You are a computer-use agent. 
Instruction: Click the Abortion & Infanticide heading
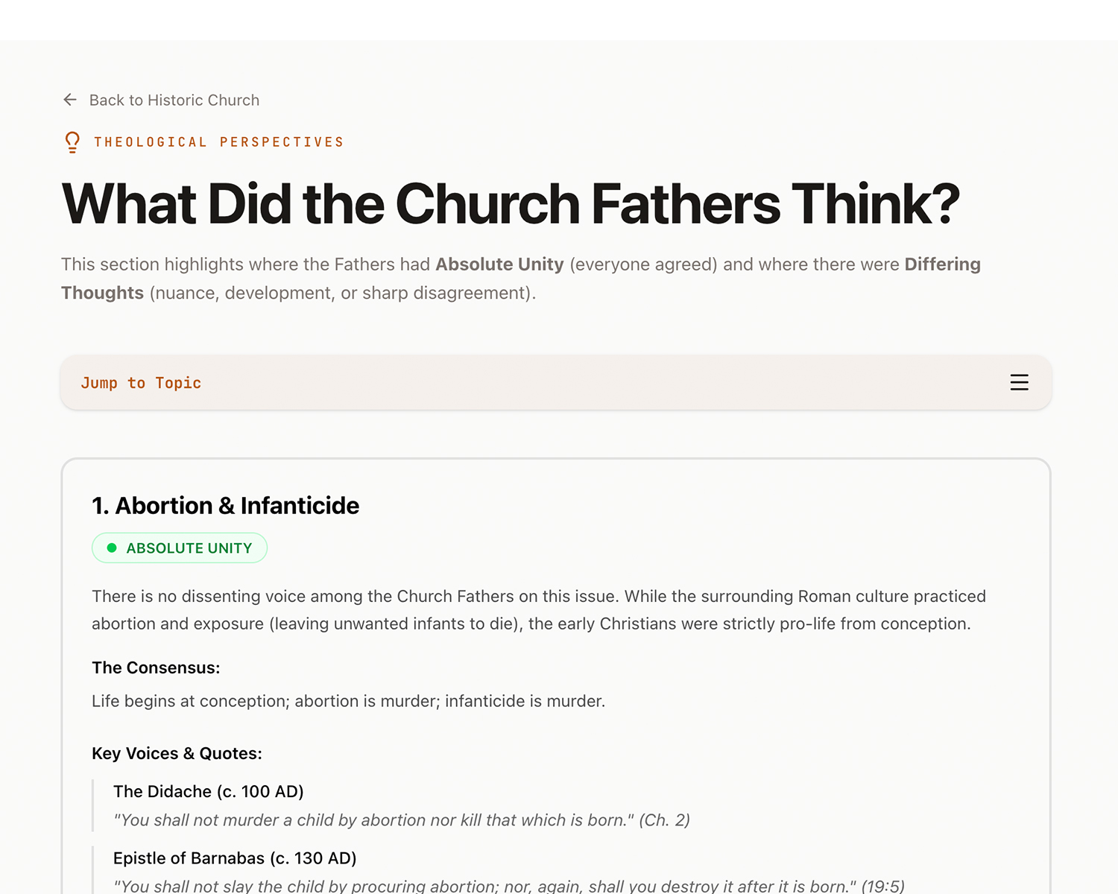point(225,506)
